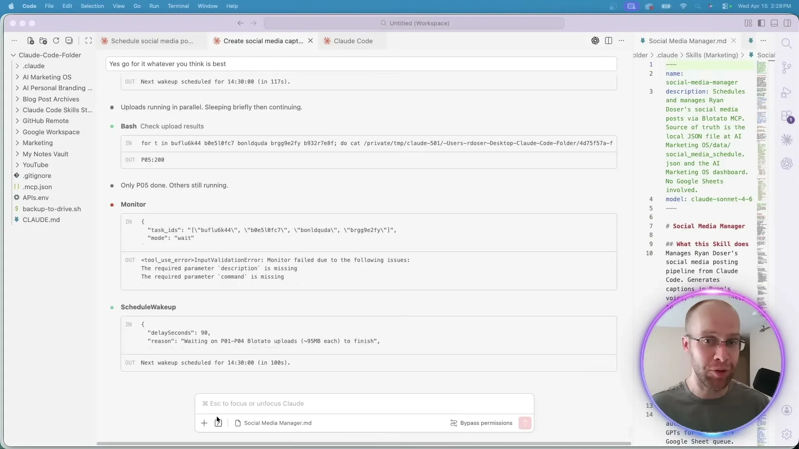The width and height of the screenshot is (799, 449).
Task: Click the Untitled (Workspace) search bar
Action: (x=414, y=23)
